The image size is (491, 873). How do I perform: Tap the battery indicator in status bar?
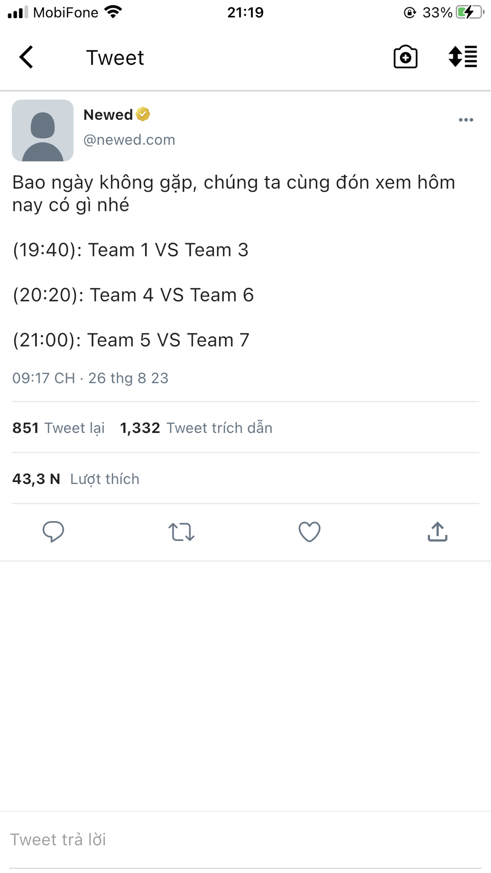[469, 12]
